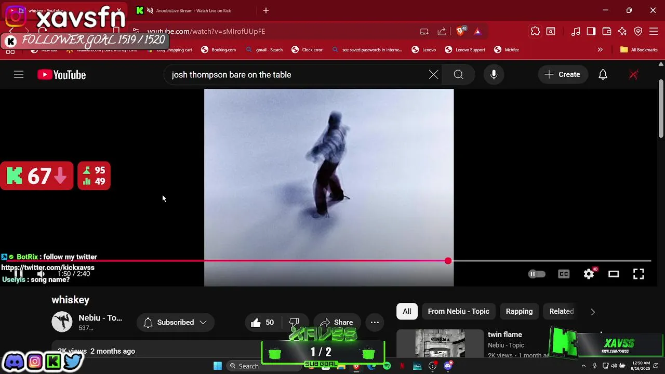Open Spotify from the taskbar
The width and height of the screenshot is (665, 374).
(387, 366)
